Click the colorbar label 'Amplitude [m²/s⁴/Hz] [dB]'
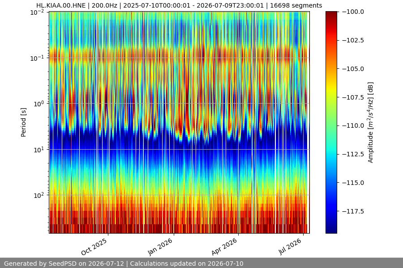The image size is (403, 268). (x=370, y=122)
